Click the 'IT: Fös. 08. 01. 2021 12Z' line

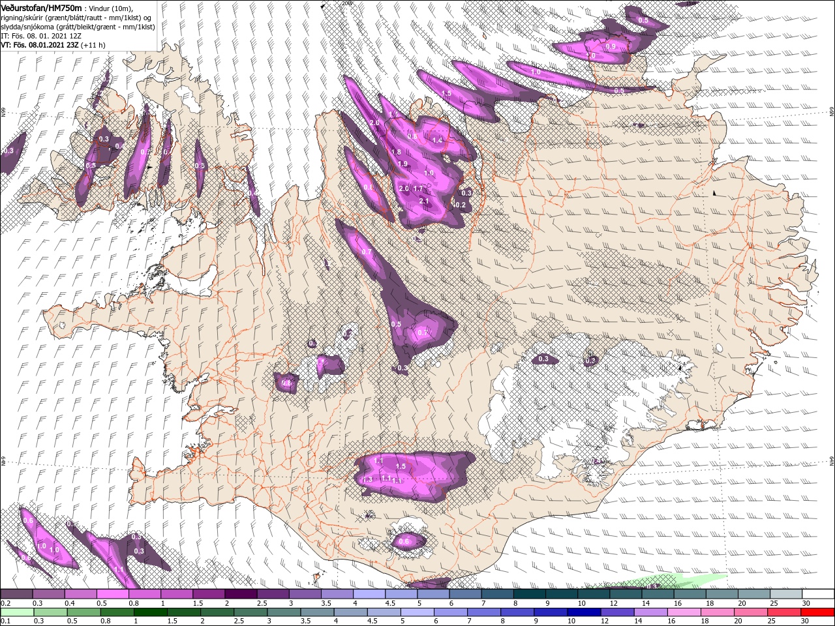coord(41,36)
